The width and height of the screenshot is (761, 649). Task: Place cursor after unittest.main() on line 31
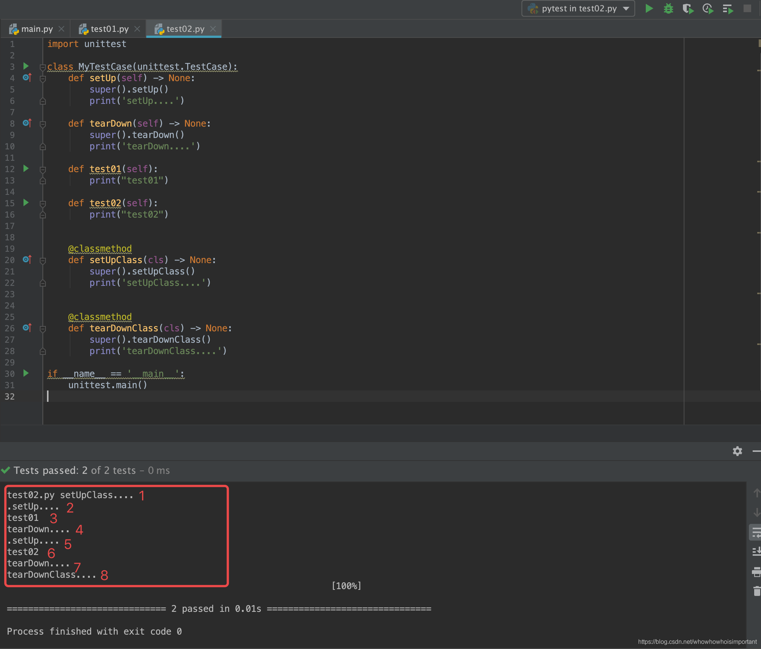[149, 385]
